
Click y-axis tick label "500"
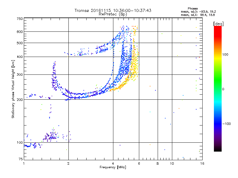(20, 43)
